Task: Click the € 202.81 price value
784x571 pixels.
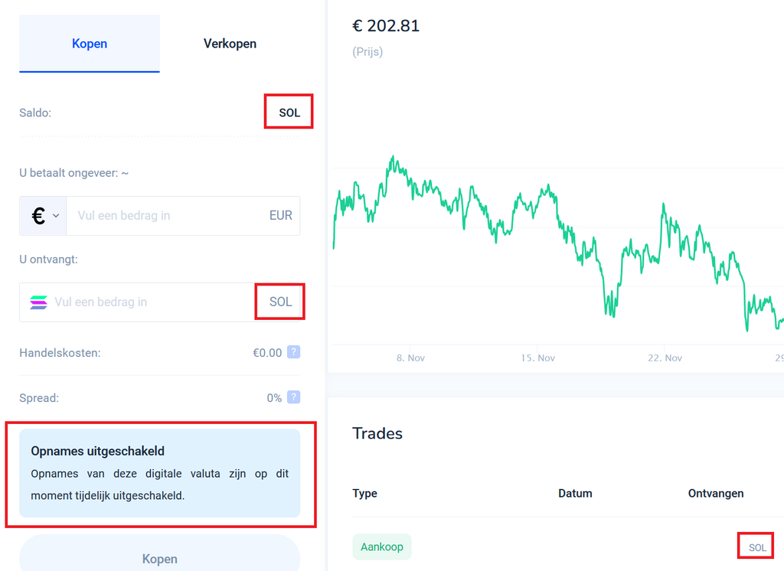Action: click(386, 26)
